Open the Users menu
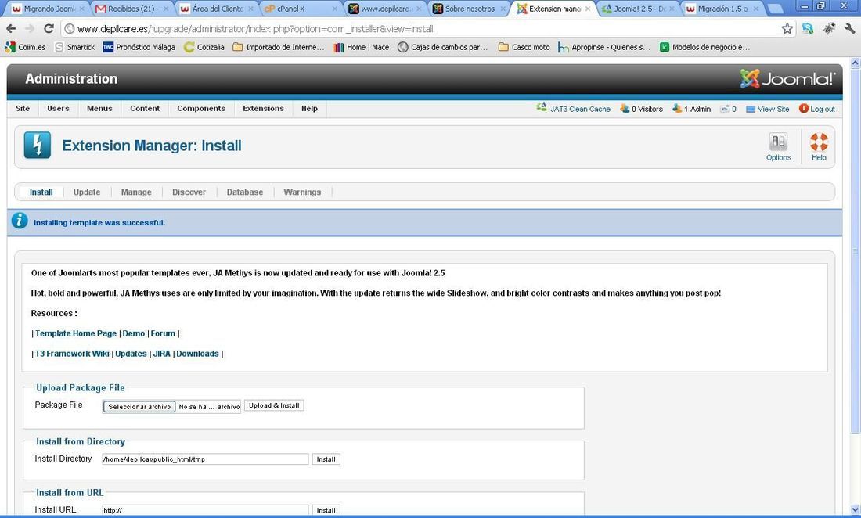 click(x=58, y=108)
